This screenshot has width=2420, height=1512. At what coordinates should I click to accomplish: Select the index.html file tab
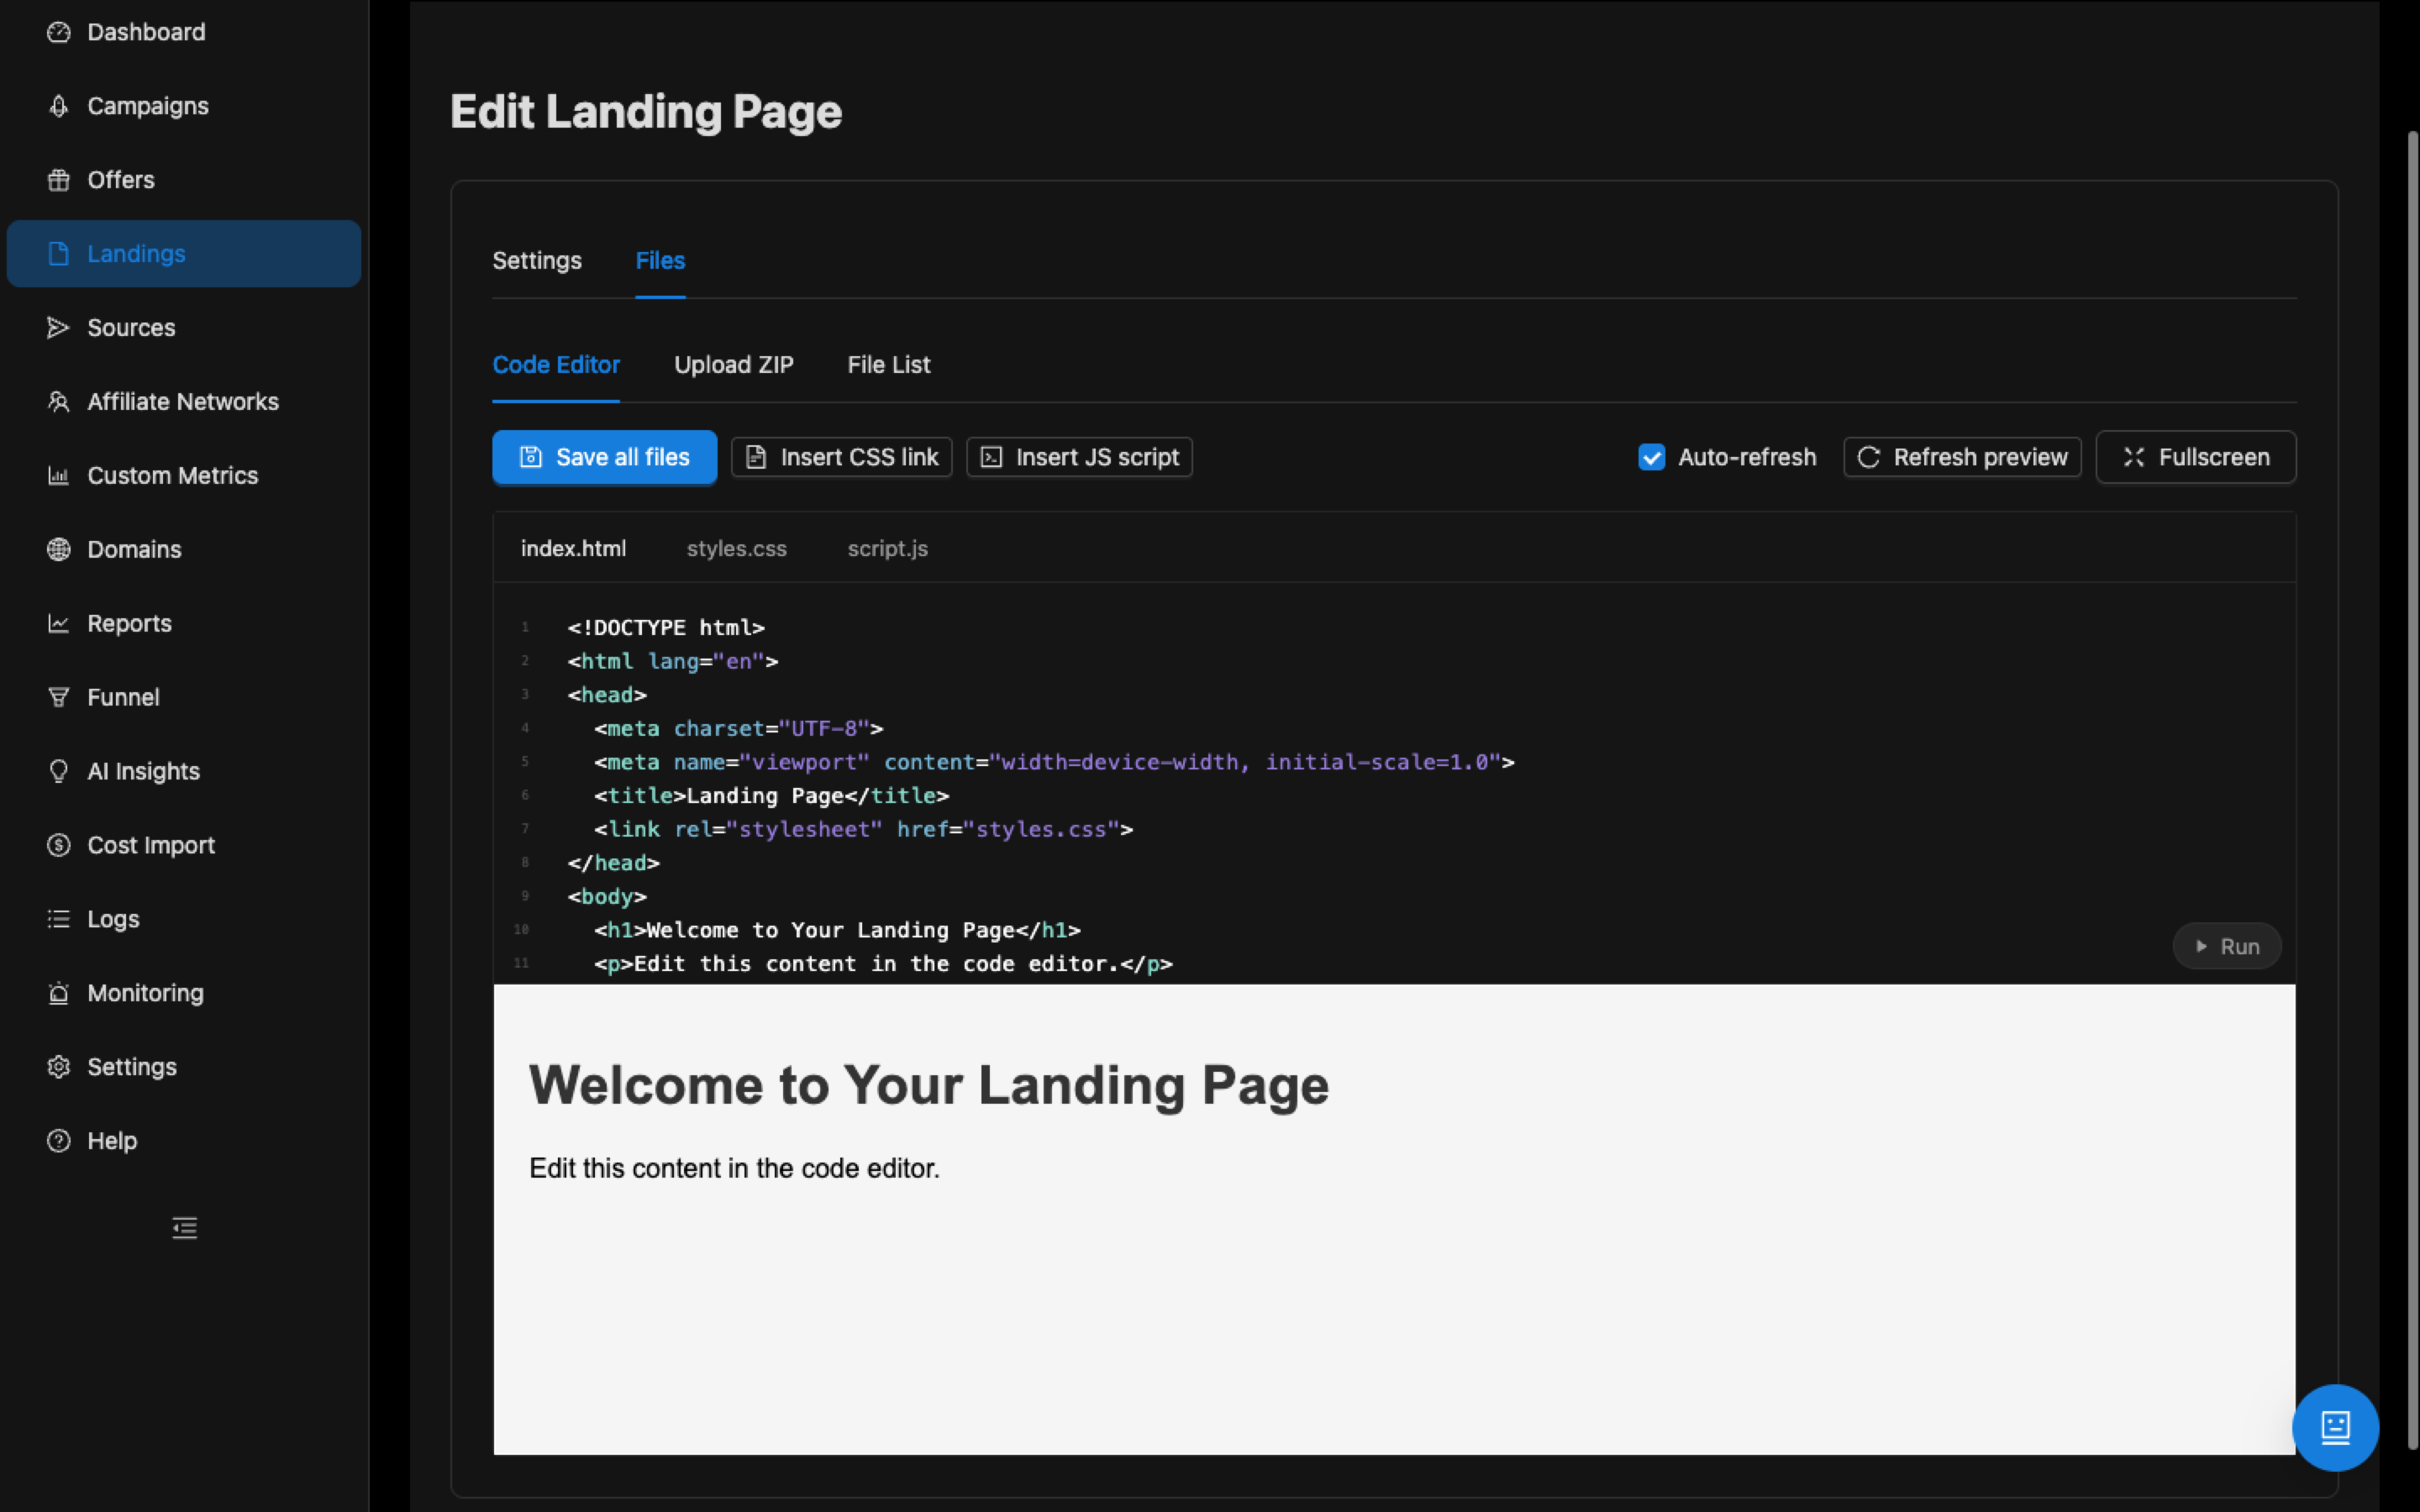click(573, 549)
